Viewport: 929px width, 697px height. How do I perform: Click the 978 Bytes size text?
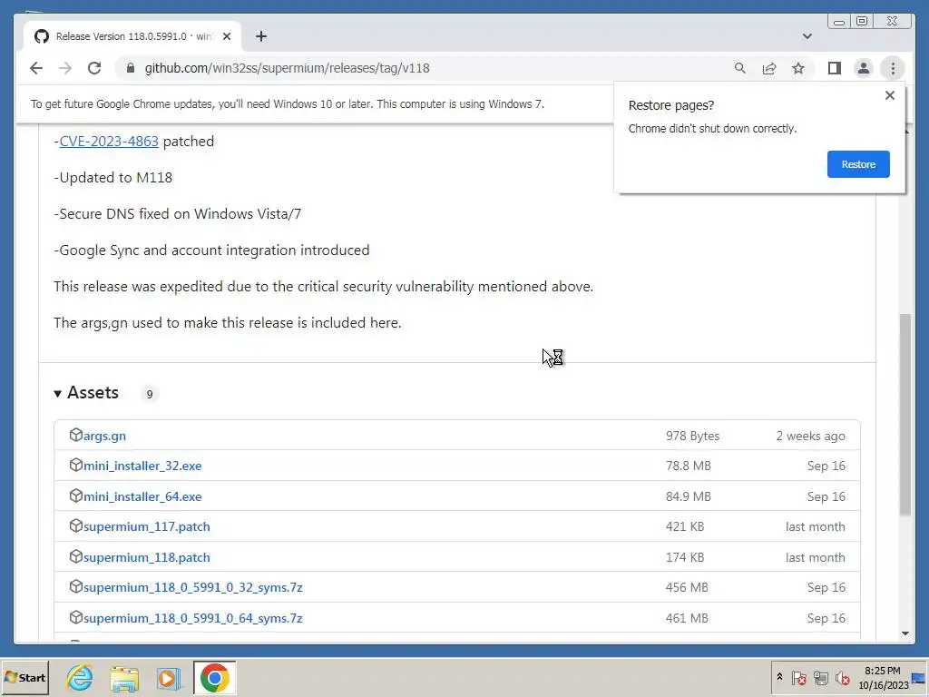(692, 436)
